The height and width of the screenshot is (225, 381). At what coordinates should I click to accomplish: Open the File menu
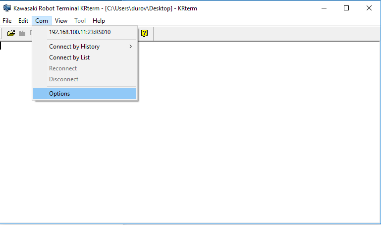click(x=7, y=21)
